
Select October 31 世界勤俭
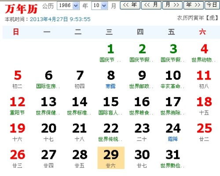click(173, 159)
